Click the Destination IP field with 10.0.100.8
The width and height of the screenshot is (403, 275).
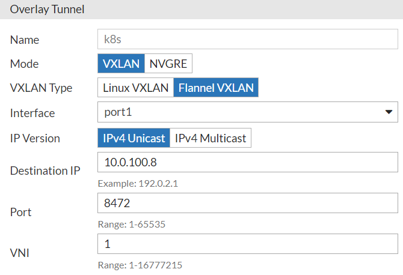pos(247,163)
